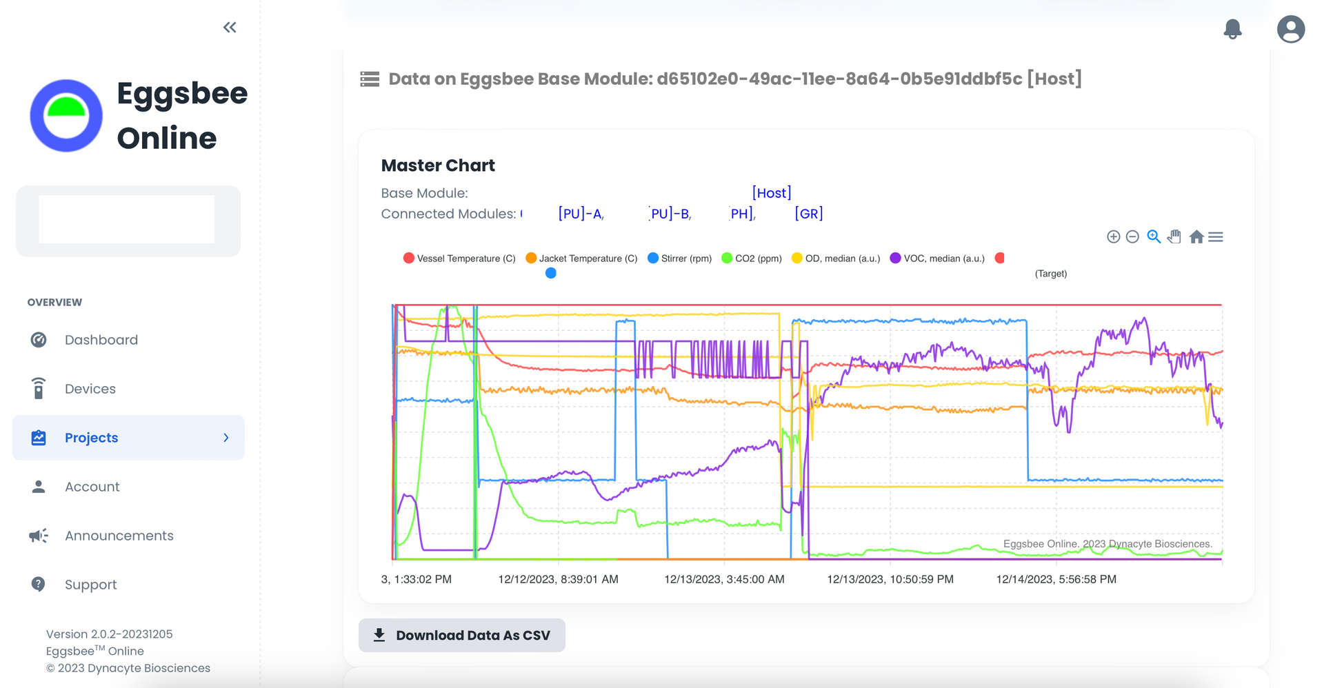
Task: Activate the chart panning hand tool
Action: [1174, 237]
